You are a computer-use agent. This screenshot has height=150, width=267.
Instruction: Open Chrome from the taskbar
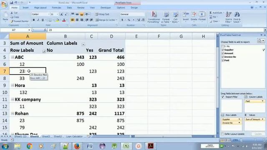[x=30, y=146]
